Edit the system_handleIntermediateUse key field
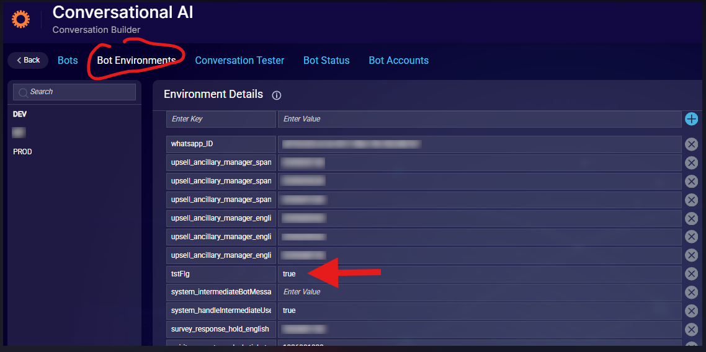The height and width of the screenshot is (352, 706). (221, 310)
